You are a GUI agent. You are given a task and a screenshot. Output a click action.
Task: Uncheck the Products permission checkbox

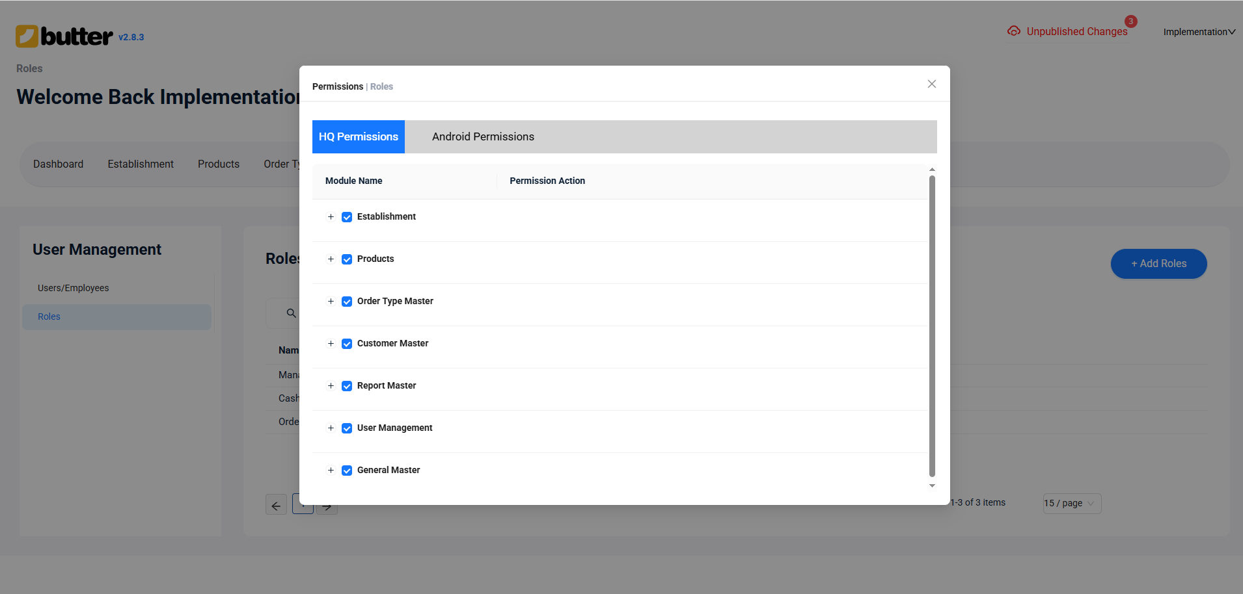point(347,259)
